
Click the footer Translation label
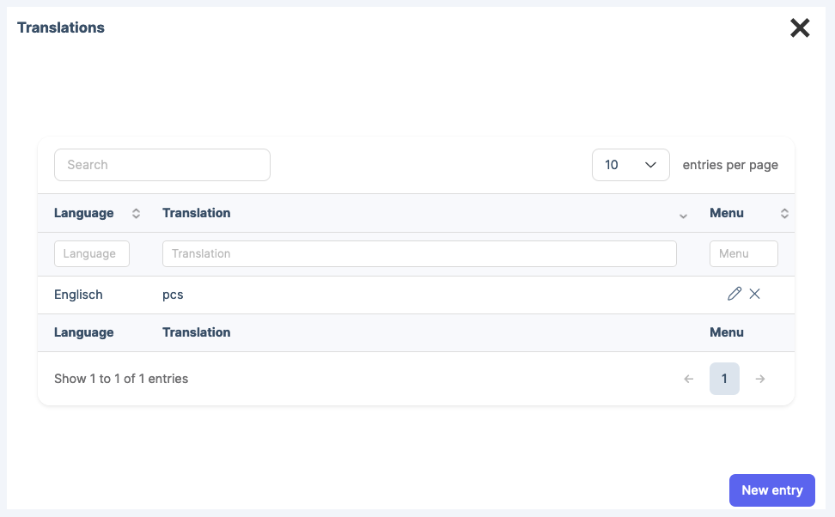click(x=196, y=332)
